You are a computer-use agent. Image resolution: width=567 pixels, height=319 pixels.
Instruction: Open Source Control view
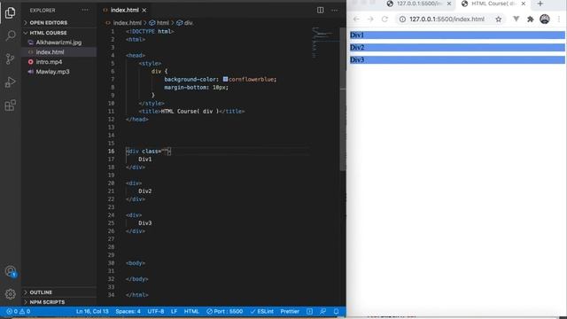click(x=10, y=58)
